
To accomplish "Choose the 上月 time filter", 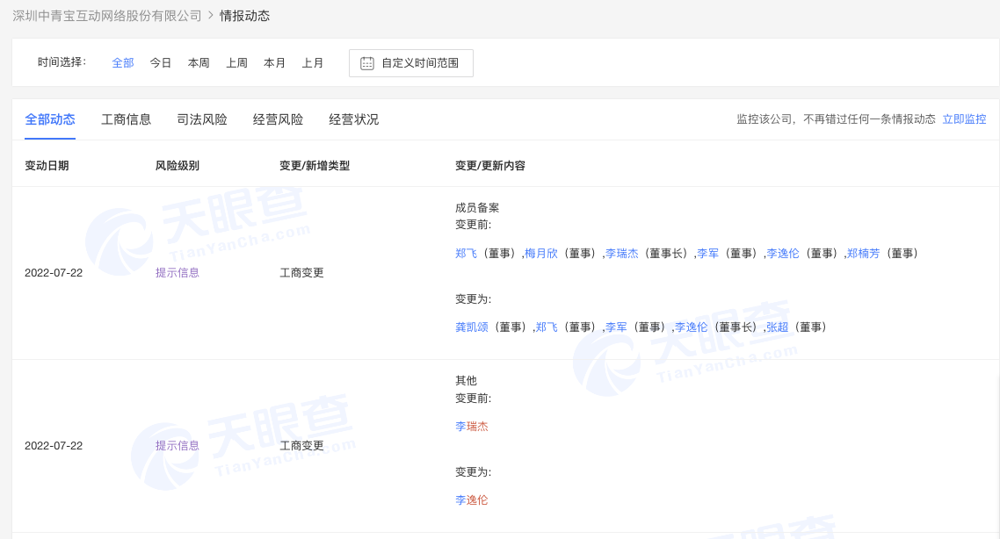I will pyautogui.click(x=313, y=63).
